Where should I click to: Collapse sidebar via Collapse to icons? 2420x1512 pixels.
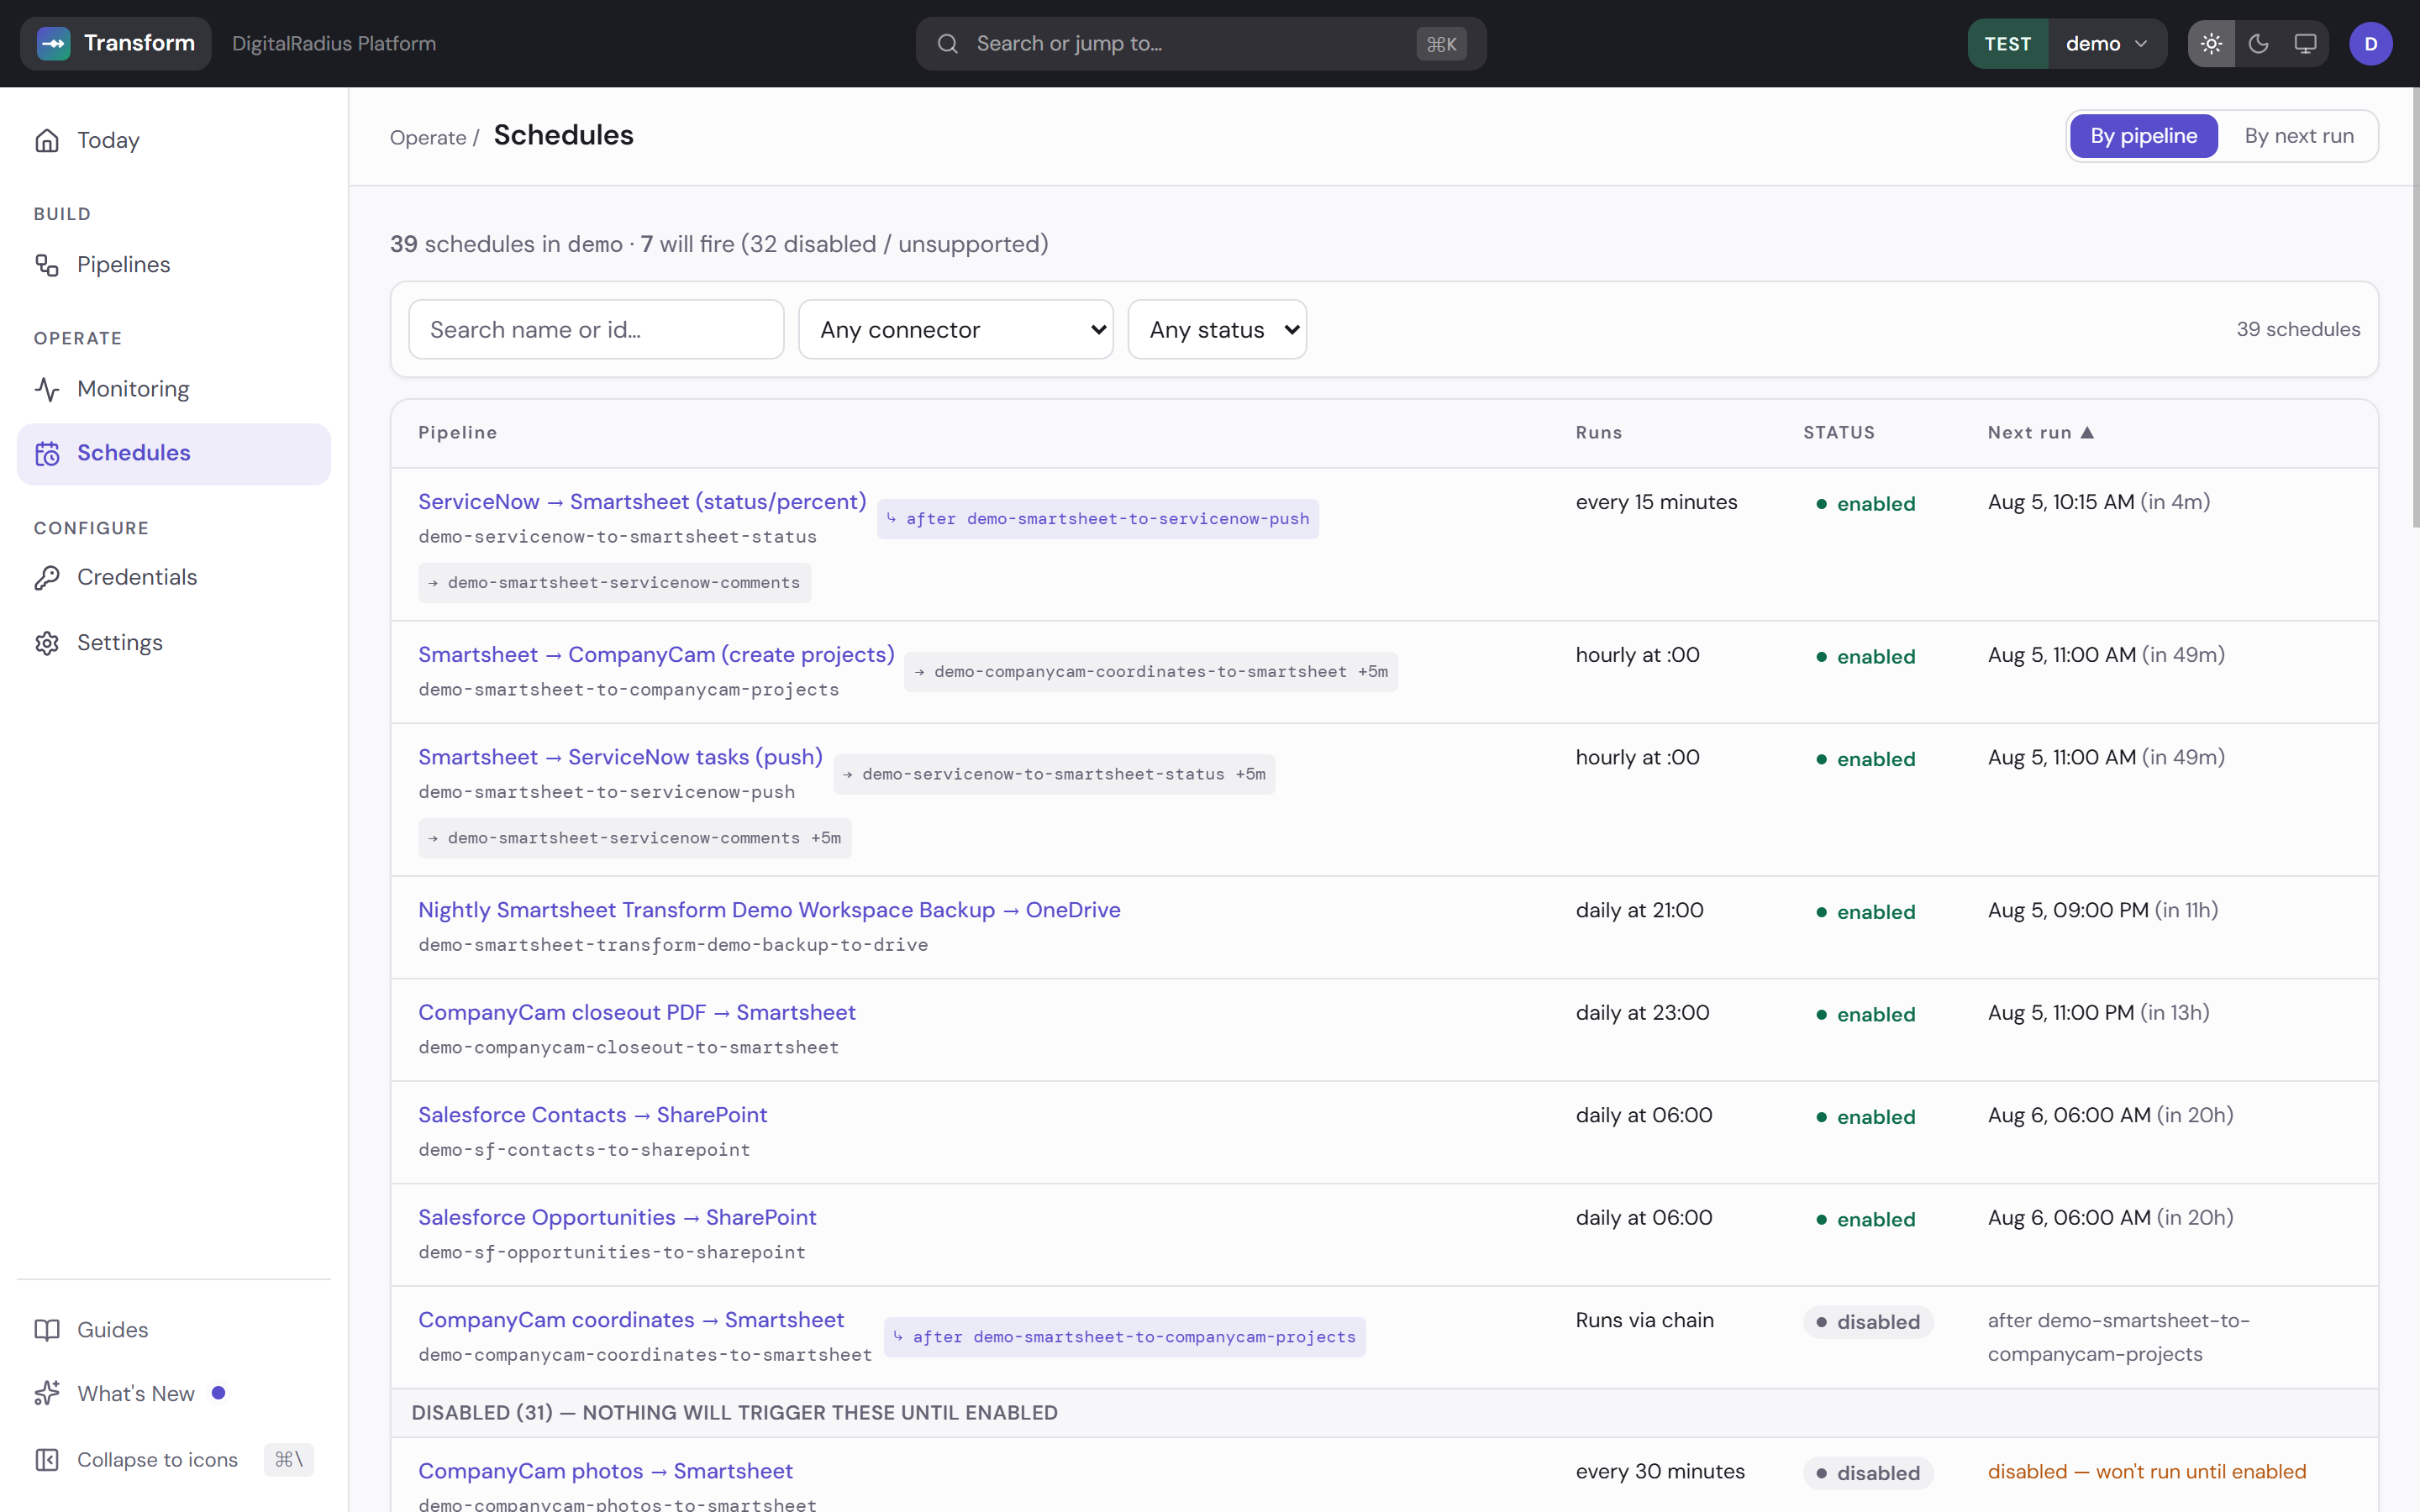click(x=173, y=1460)
